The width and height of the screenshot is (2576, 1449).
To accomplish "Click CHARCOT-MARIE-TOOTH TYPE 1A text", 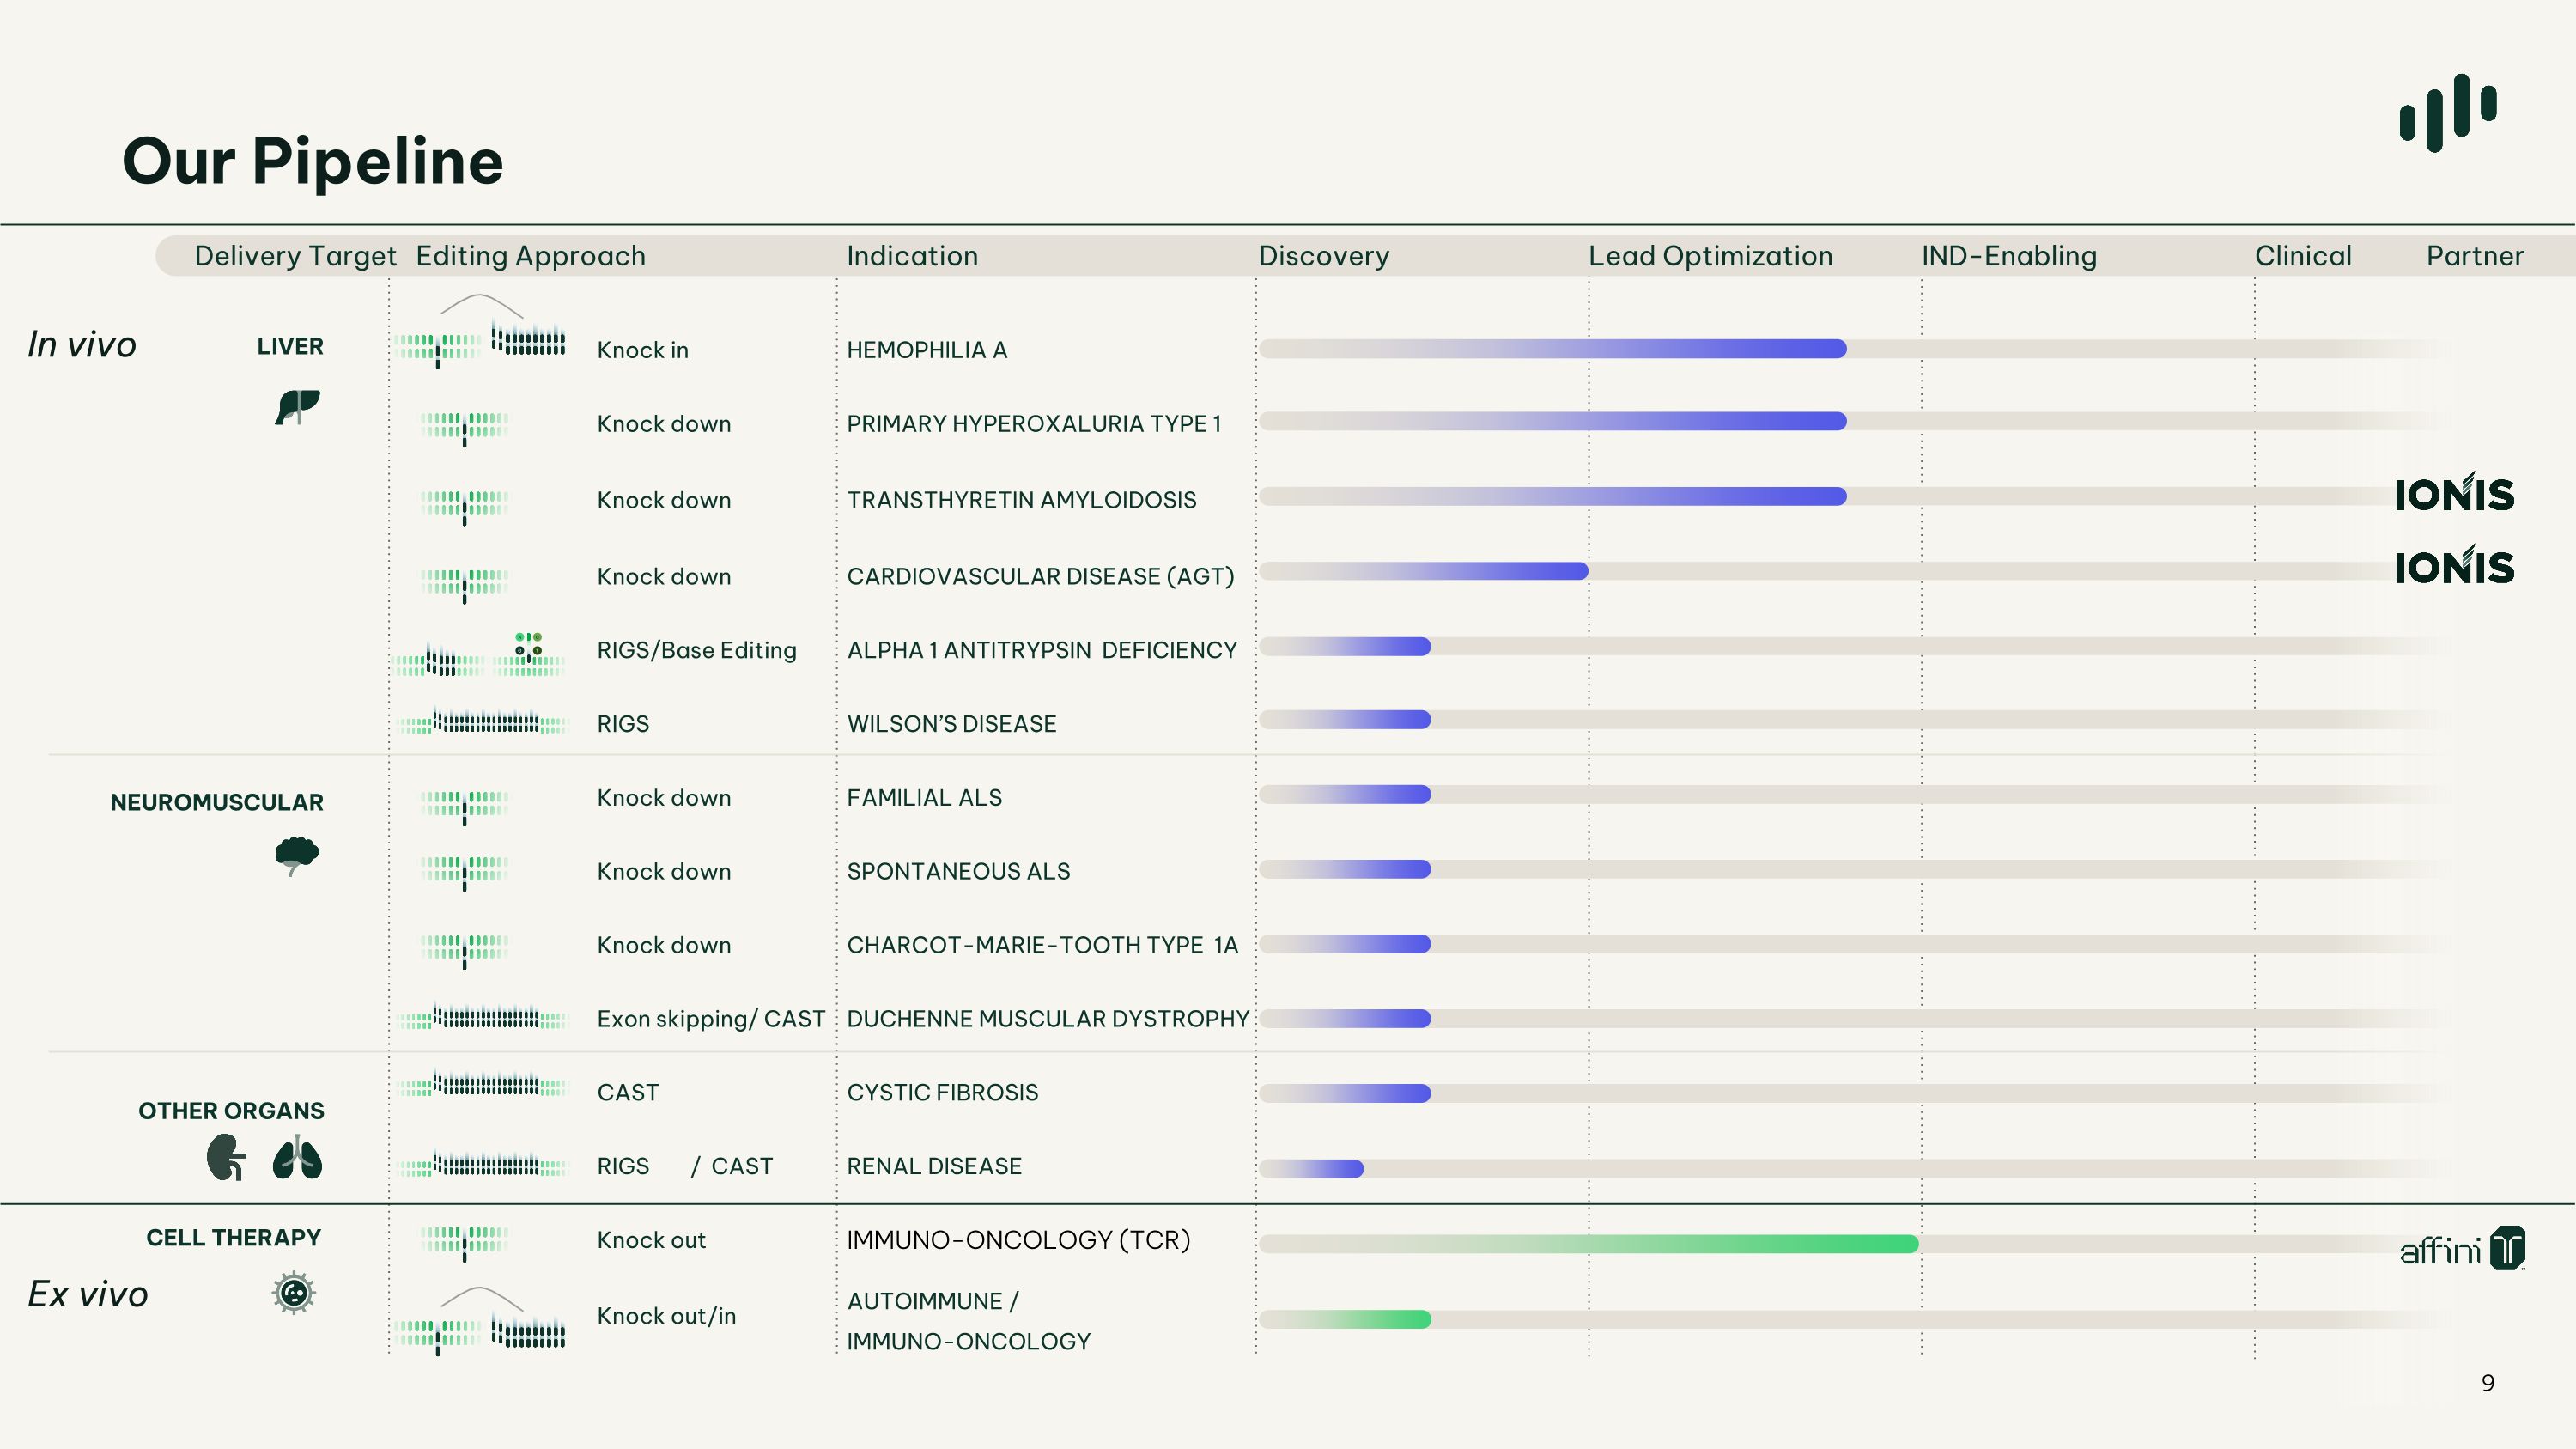I will point(1042,945).
